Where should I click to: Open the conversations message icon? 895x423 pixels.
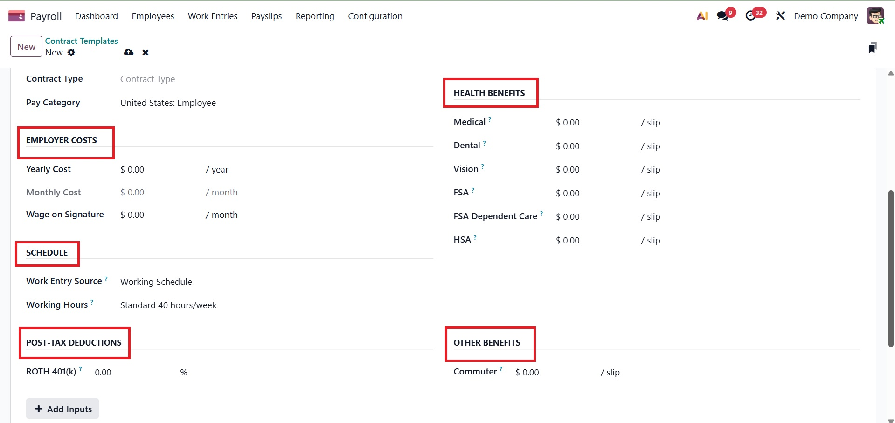[x=722, y=16]
